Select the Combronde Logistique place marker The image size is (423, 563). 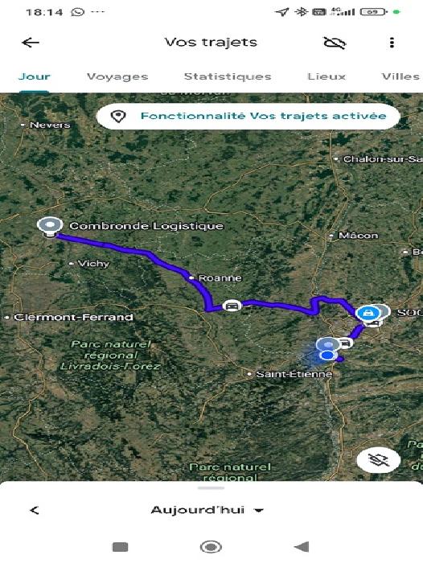[51, 226]
